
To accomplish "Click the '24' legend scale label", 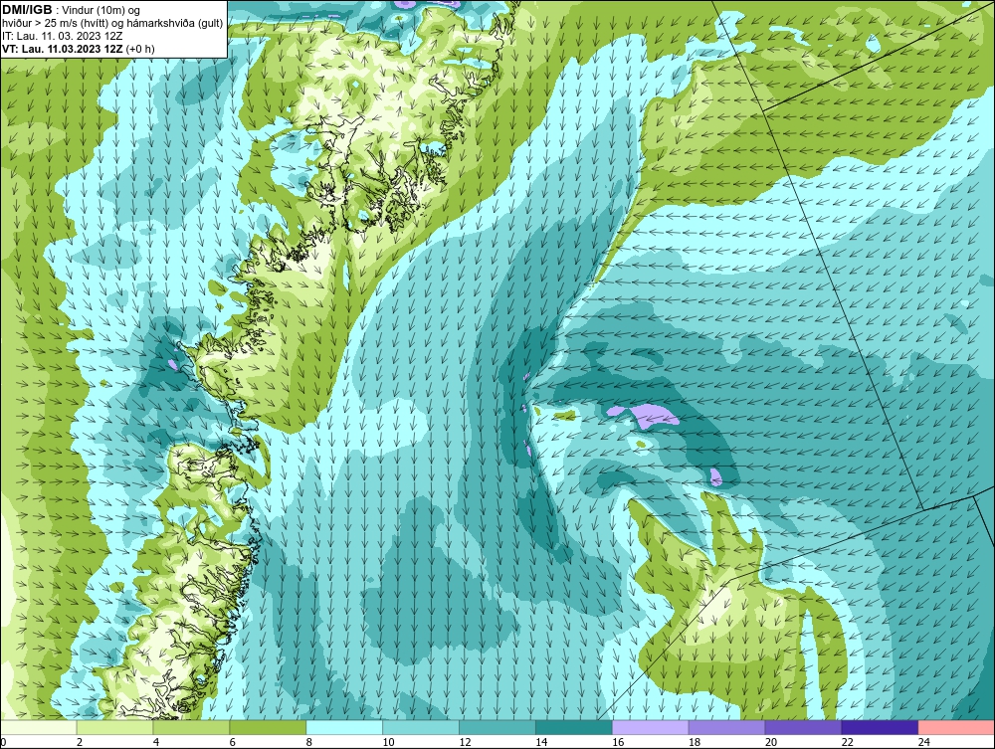I will [924, 742].
